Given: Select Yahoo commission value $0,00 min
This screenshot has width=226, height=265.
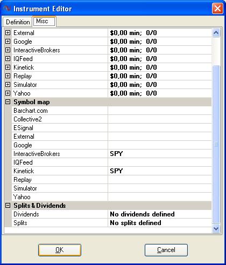Looking at the screenshot, I should tap(133, 93).
